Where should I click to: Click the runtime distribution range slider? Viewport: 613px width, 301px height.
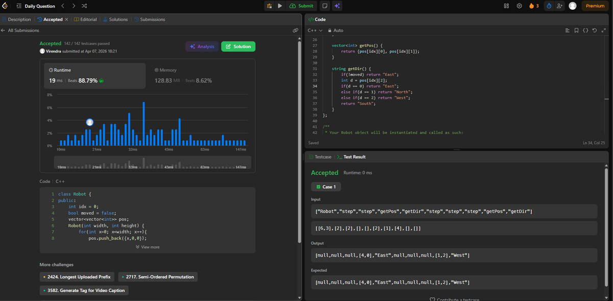pyautogui.click(x=153, y=162)
